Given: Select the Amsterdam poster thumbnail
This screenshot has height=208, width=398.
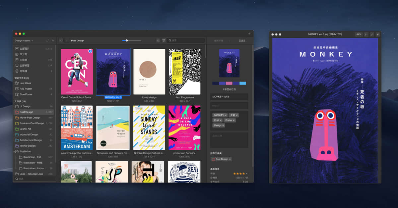Looking at the screenshot, I should pos(77,128).
